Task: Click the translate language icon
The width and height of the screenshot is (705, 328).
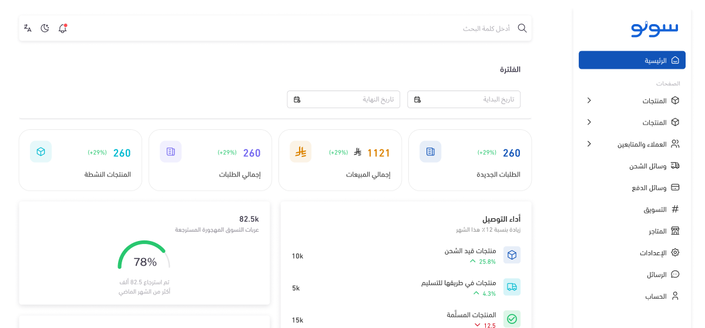Action: point(28,28)
